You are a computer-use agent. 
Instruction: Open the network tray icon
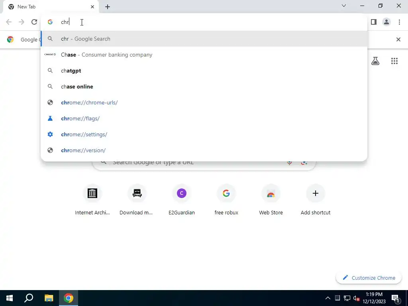pos(347,298)
